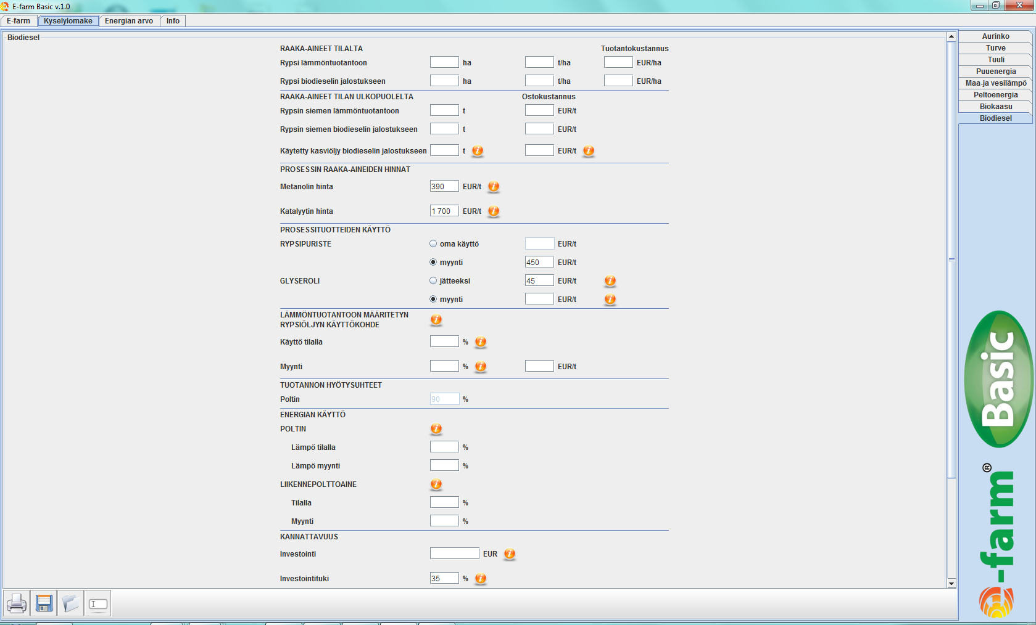Viewport: 1036px width, 625px height.
Task: Open the Peltoenergia section
Action: click(x=995, y=95)
